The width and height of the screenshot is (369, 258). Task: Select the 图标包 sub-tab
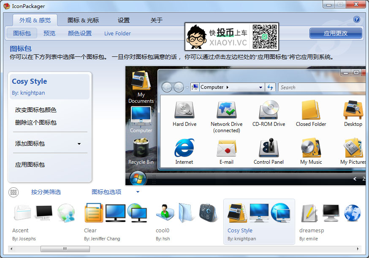pyautogui.click(x=22, y=33)
